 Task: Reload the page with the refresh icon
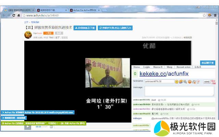tap(14, 15)
